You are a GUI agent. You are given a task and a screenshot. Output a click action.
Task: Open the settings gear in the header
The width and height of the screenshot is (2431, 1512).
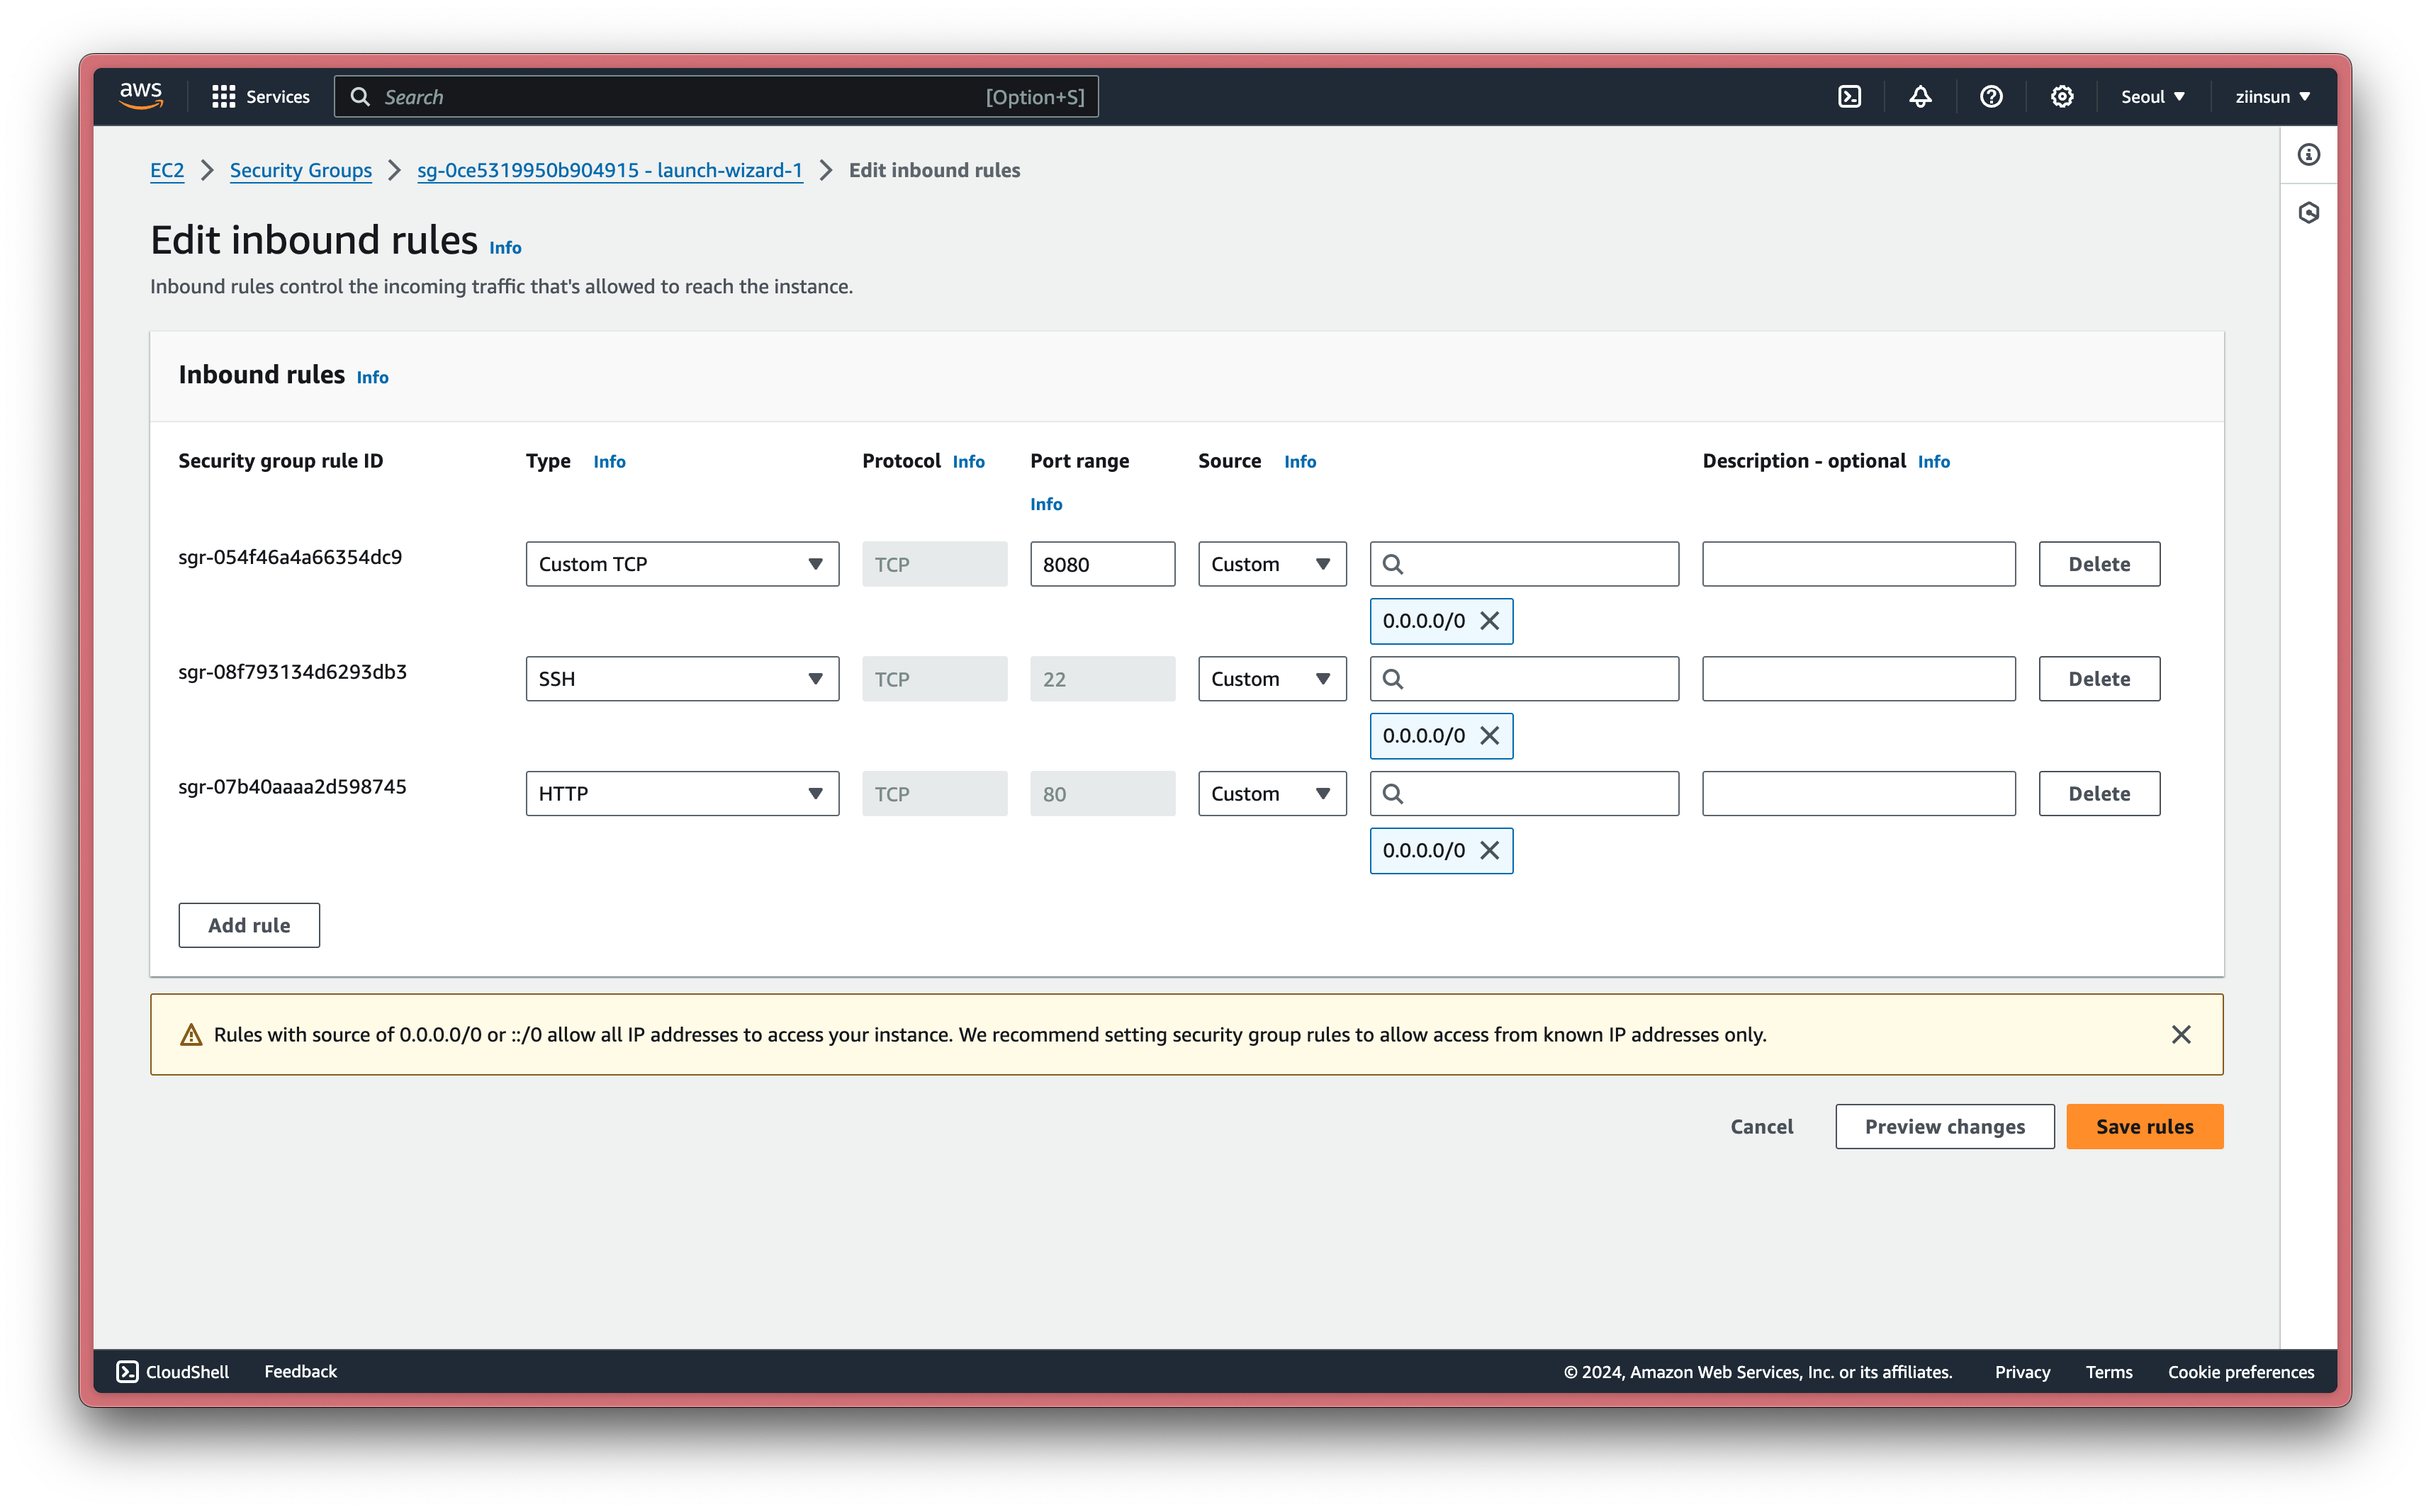2061,96
